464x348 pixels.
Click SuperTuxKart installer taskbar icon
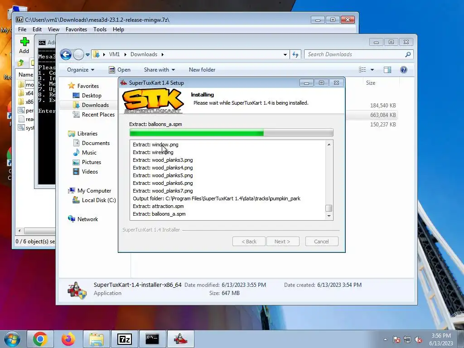pos(181,339)
